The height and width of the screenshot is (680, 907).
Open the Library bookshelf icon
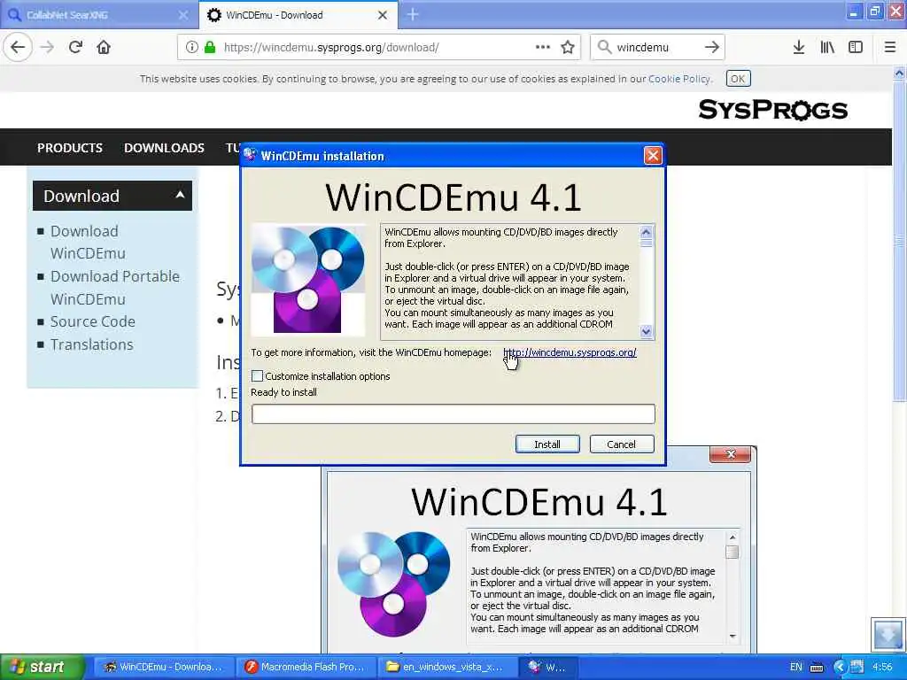[x=827, y=47]
